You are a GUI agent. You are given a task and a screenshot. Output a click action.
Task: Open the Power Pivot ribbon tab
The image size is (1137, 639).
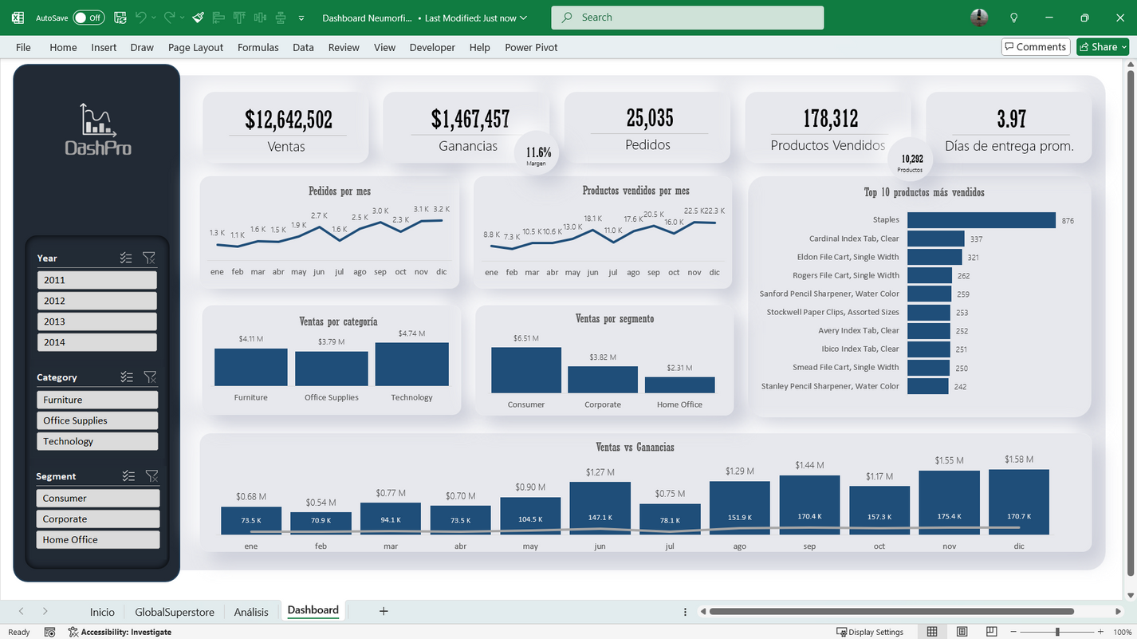point(531,47)
